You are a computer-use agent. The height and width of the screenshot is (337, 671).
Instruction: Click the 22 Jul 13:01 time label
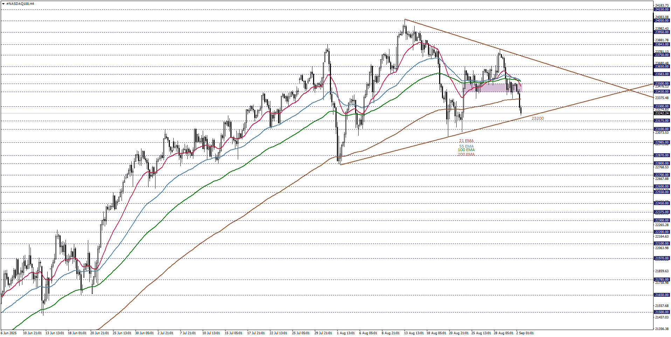(279, 333)
